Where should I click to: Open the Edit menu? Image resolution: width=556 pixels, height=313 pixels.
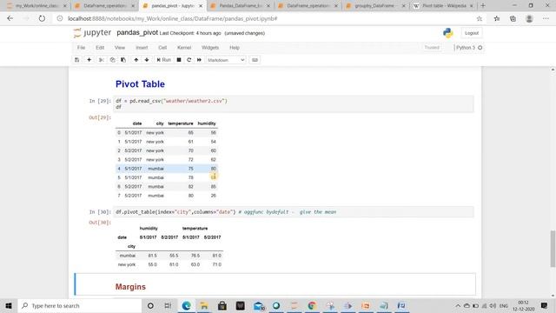click(x=100, y=48)
